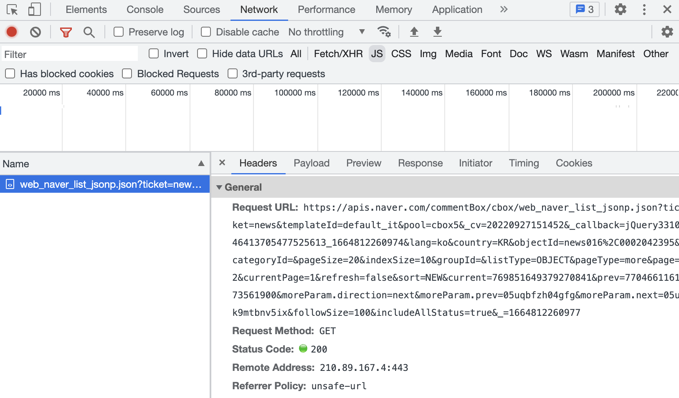Open the network search magnifier icon

pyautogui.click(x=89, y=32)
